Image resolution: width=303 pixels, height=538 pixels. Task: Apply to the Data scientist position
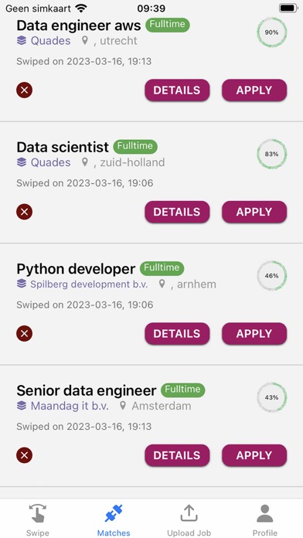254,212
